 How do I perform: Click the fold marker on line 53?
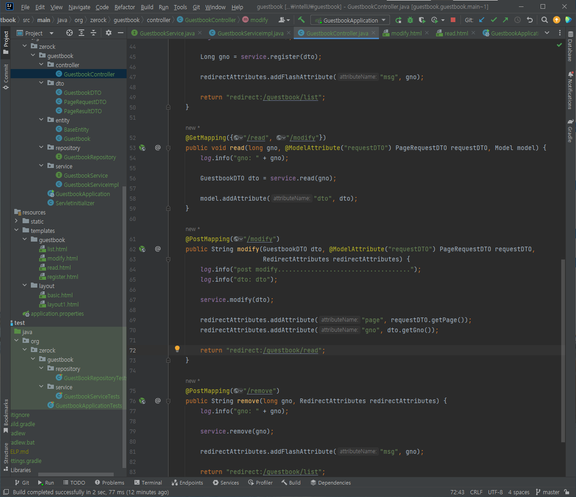pos(168,148)
